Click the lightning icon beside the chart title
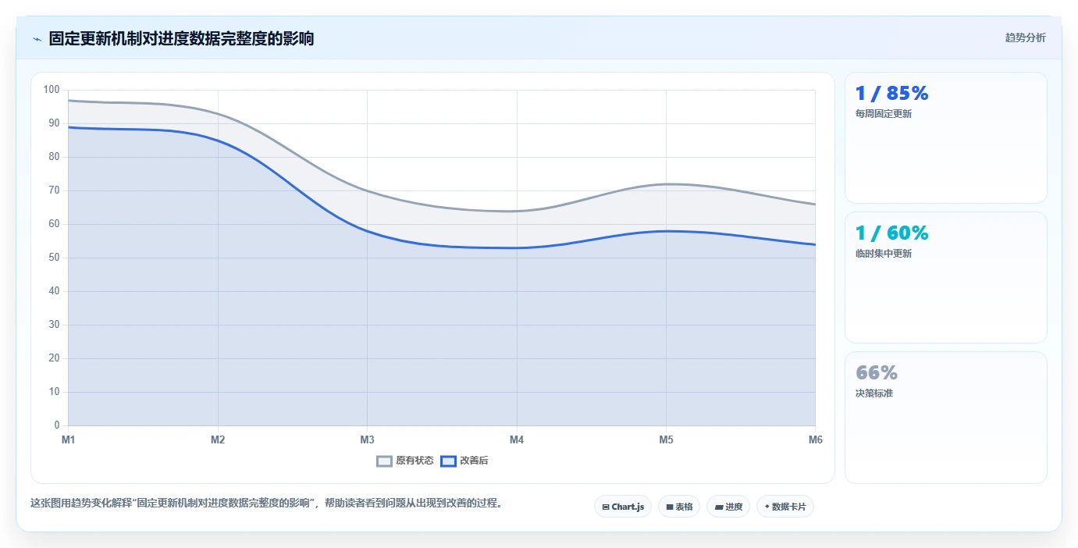This screenshot has width=1078, height=548. [x=37, y=39]
